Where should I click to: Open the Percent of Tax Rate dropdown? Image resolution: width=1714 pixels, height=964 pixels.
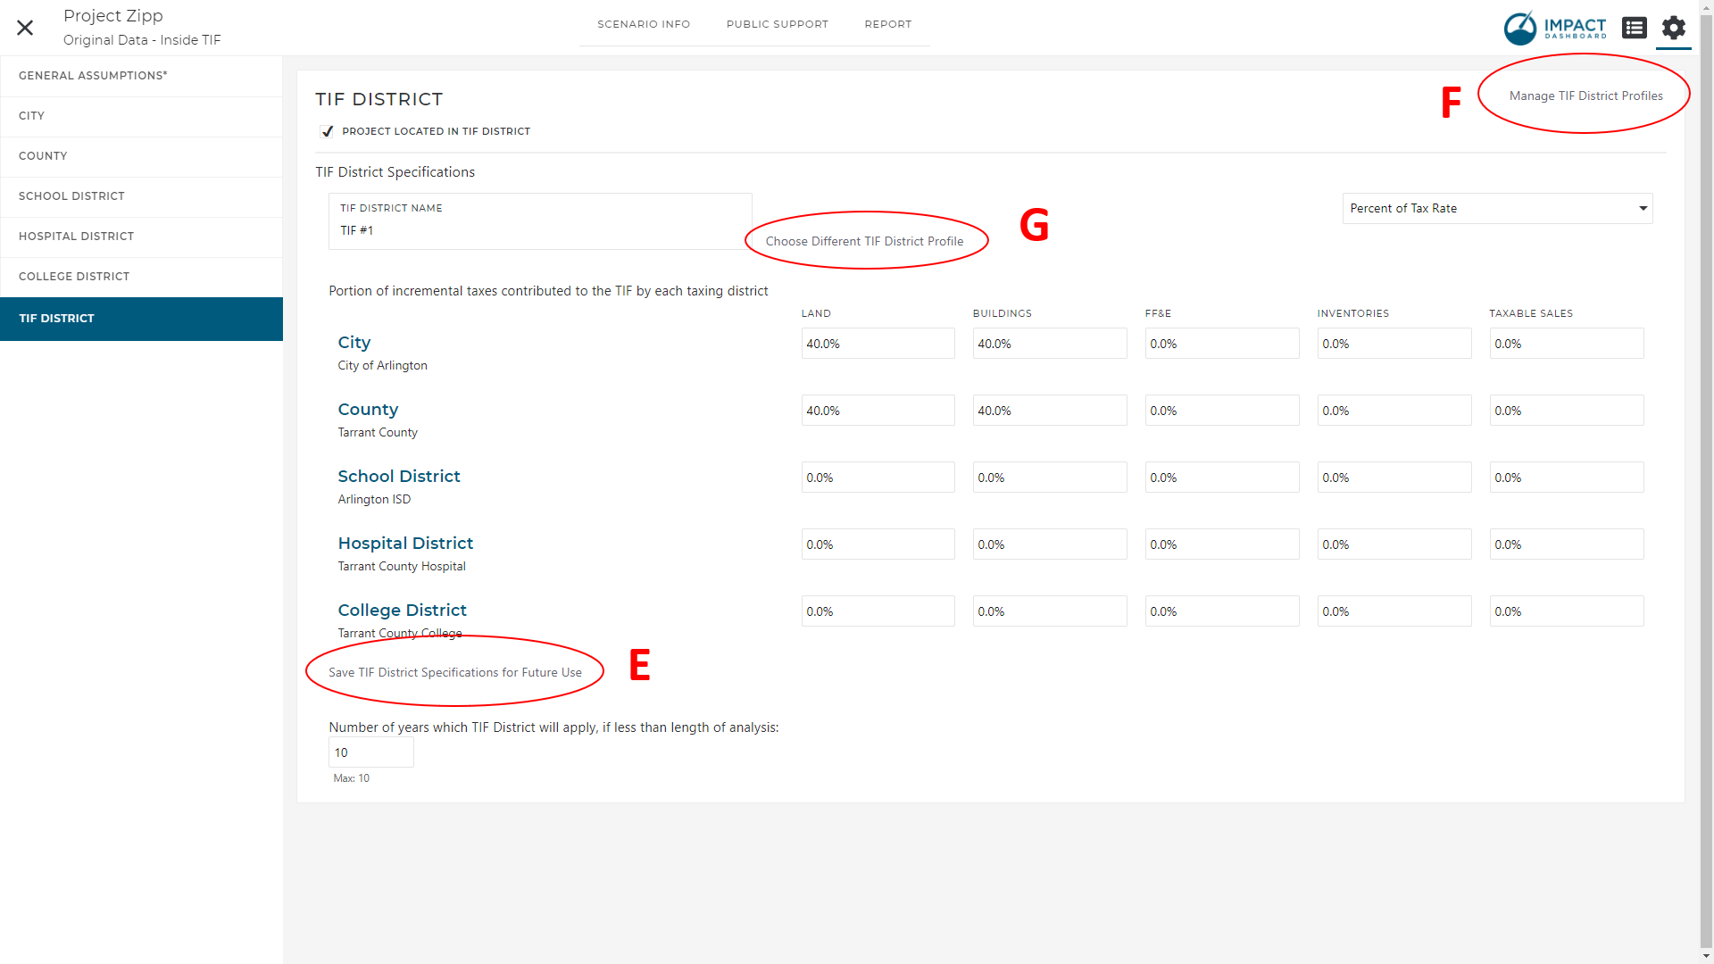(x=1497, y=208)
